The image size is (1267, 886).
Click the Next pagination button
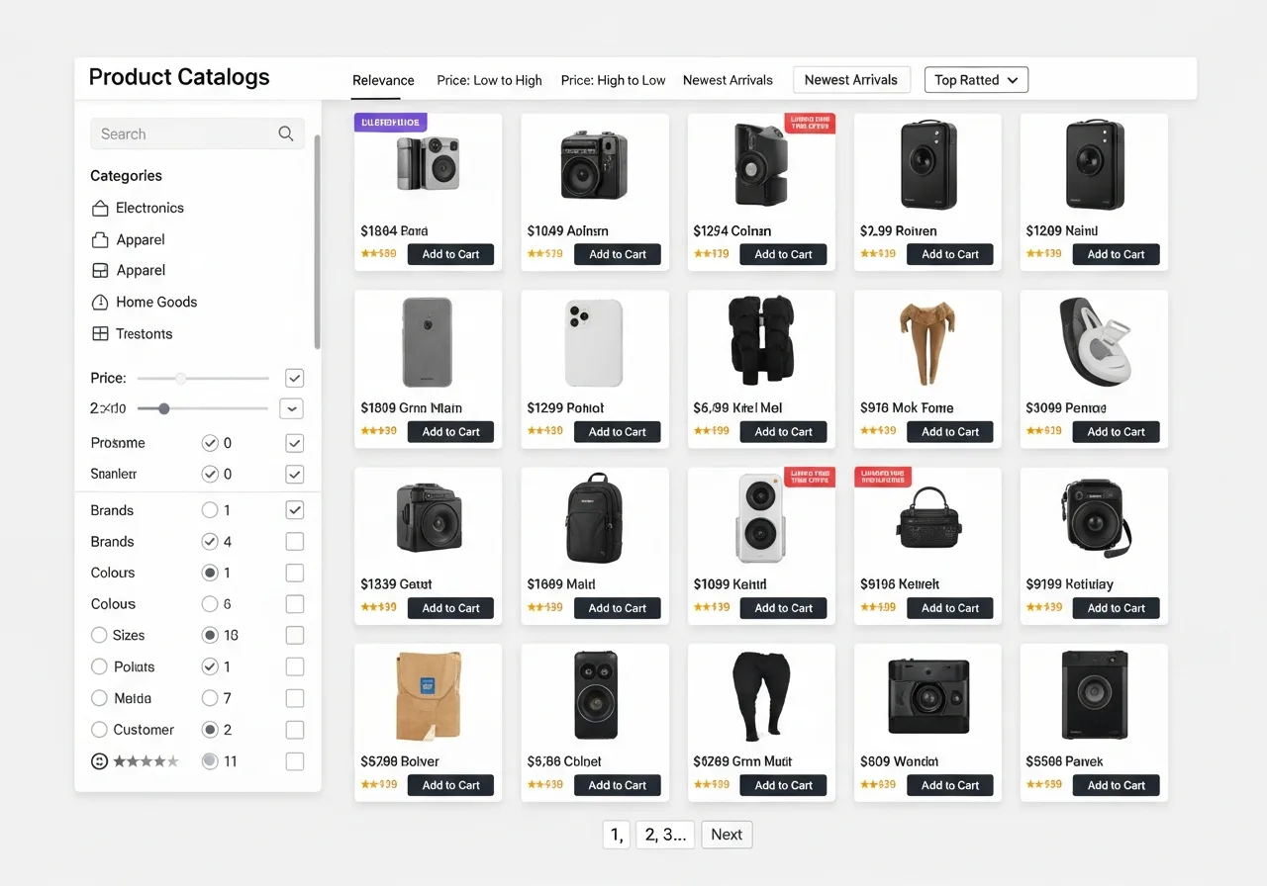tap(727, 835)
